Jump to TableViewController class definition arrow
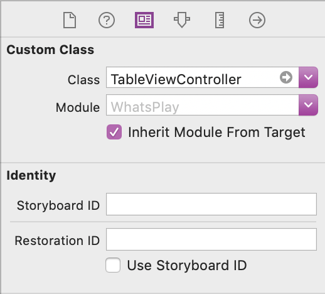 286,77
